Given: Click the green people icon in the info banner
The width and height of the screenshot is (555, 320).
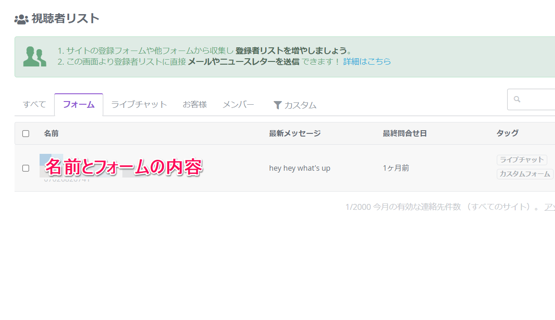Looking at the screenshot, I should click(35, 56).
